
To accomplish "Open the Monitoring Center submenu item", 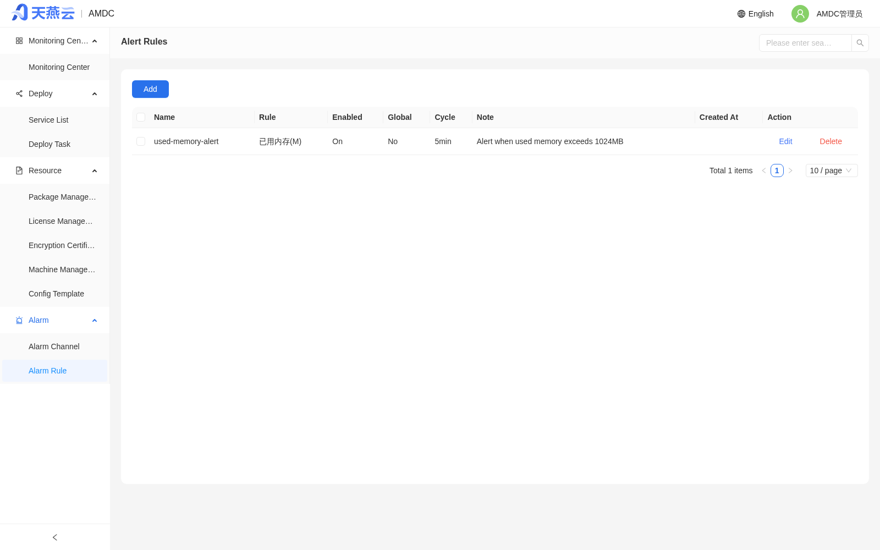I will point(55,67).
